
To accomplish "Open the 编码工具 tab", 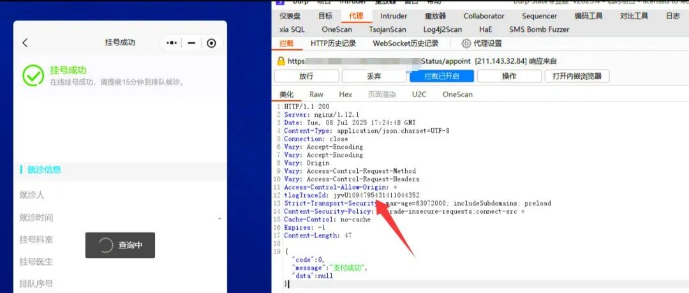I will [588, 17].
